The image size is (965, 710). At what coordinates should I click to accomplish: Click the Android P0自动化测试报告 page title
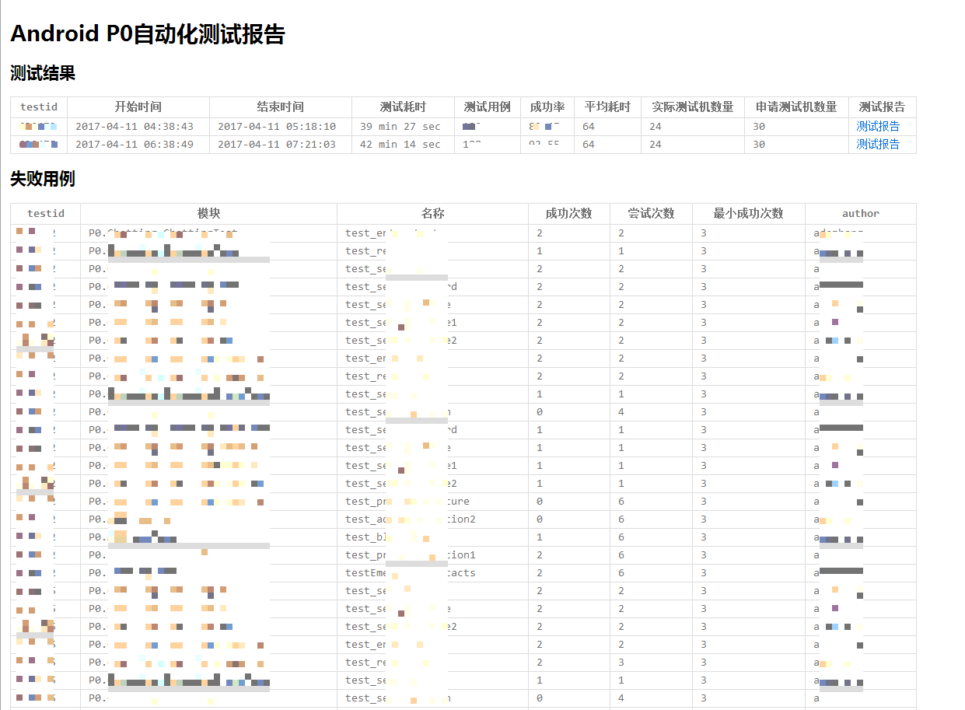click(x=148, y=34)
